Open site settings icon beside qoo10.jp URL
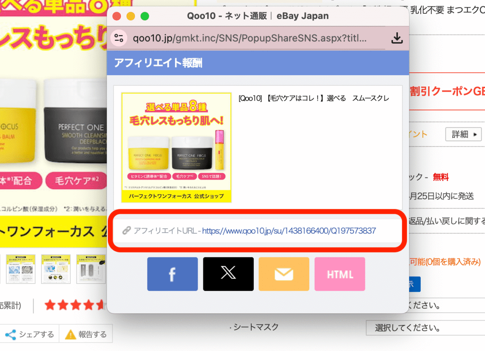This screenshot has height=351, width=485. 119,38
